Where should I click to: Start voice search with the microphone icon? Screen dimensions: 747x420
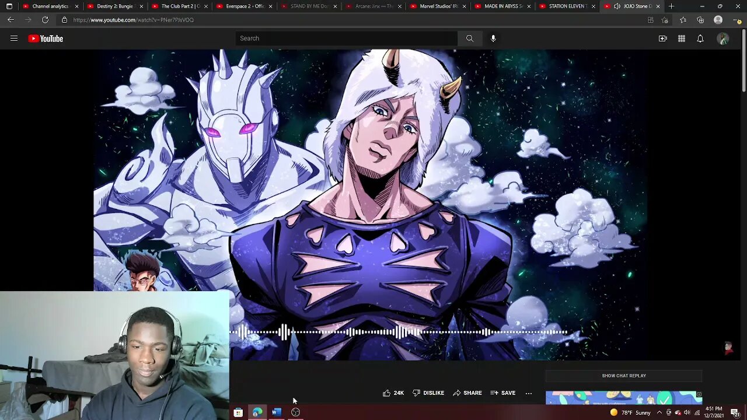(x=493, y=38)
